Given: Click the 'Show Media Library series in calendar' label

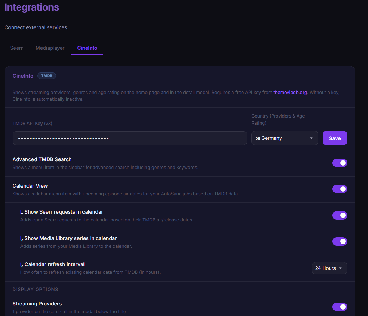Looking at the screenshot, I should click(71, 238).
